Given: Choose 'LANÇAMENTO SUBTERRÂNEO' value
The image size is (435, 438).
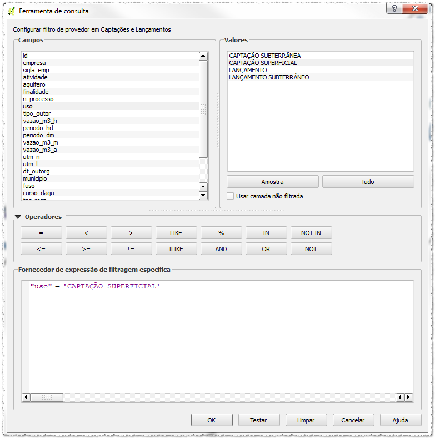Looking at the screenshot, I should point(269,77).
